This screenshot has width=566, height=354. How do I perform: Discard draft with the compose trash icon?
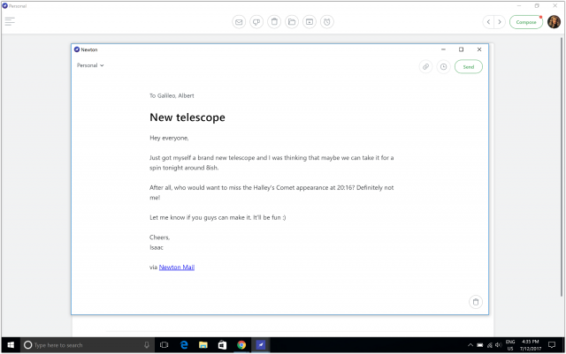coord(476,302)
